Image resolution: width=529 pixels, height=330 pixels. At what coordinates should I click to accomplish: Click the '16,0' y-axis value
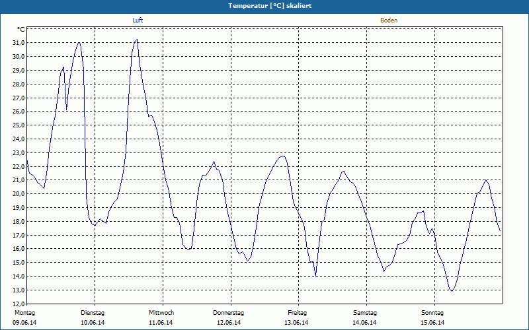[19, 249]
